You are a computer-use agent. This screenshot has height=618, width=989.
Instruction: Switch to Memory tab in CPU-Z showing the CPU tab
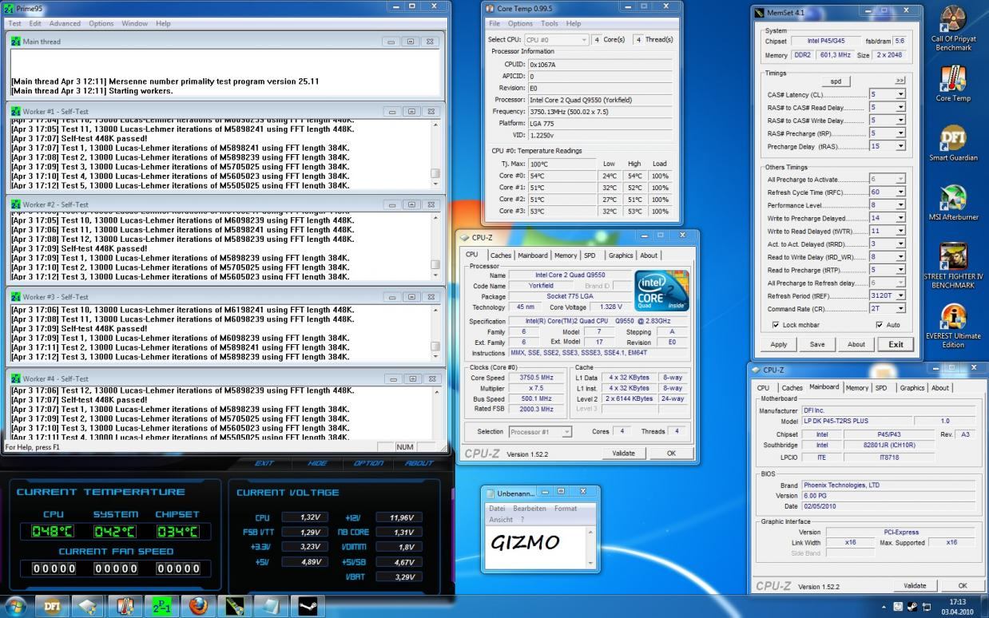(566, 256)
